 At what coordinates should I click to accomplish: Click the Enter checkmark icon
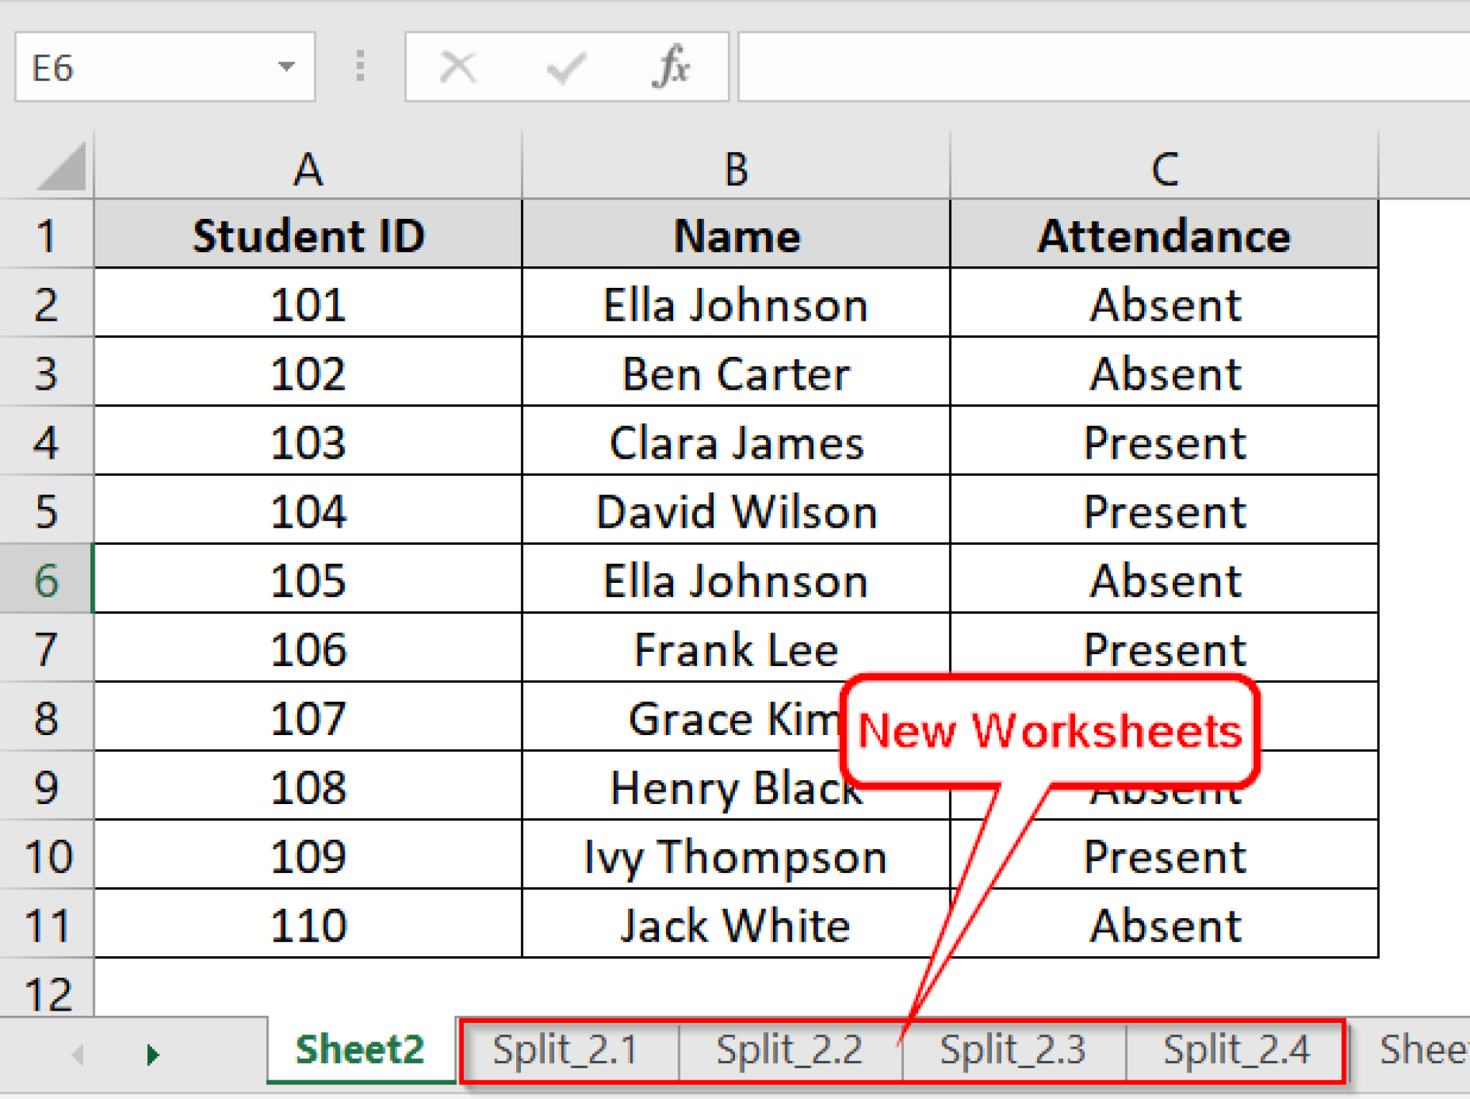566,68
